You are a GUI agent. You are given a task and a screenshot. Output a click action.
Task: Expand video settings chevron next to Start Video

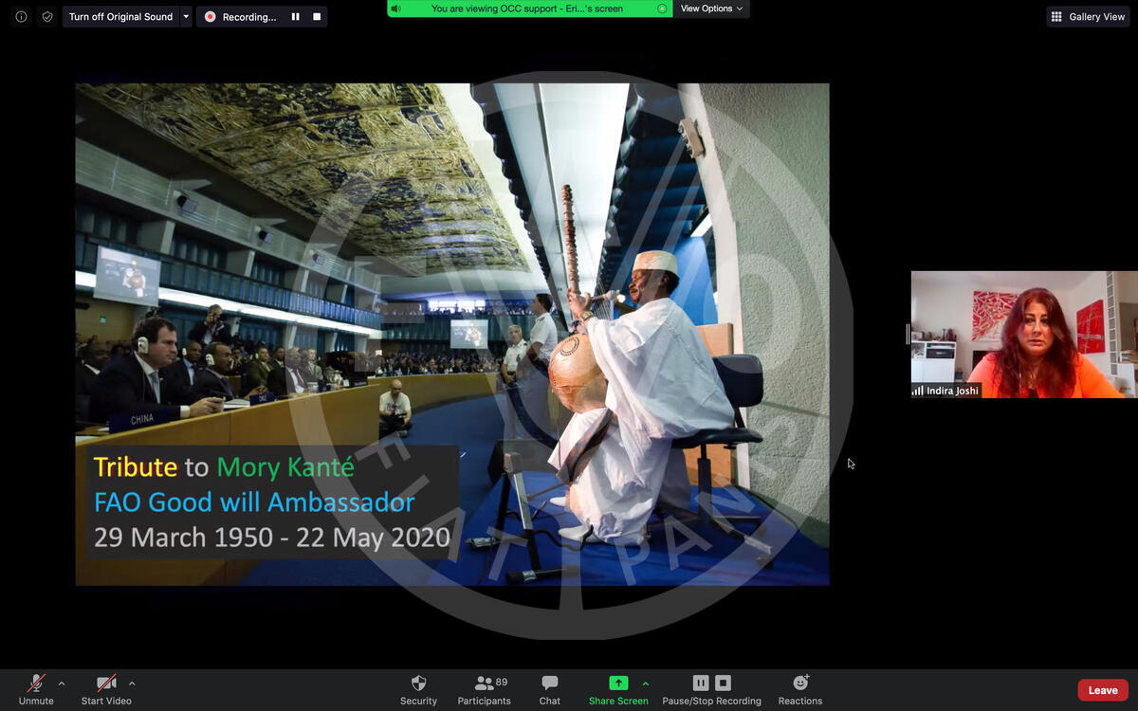tap(132, 683)
